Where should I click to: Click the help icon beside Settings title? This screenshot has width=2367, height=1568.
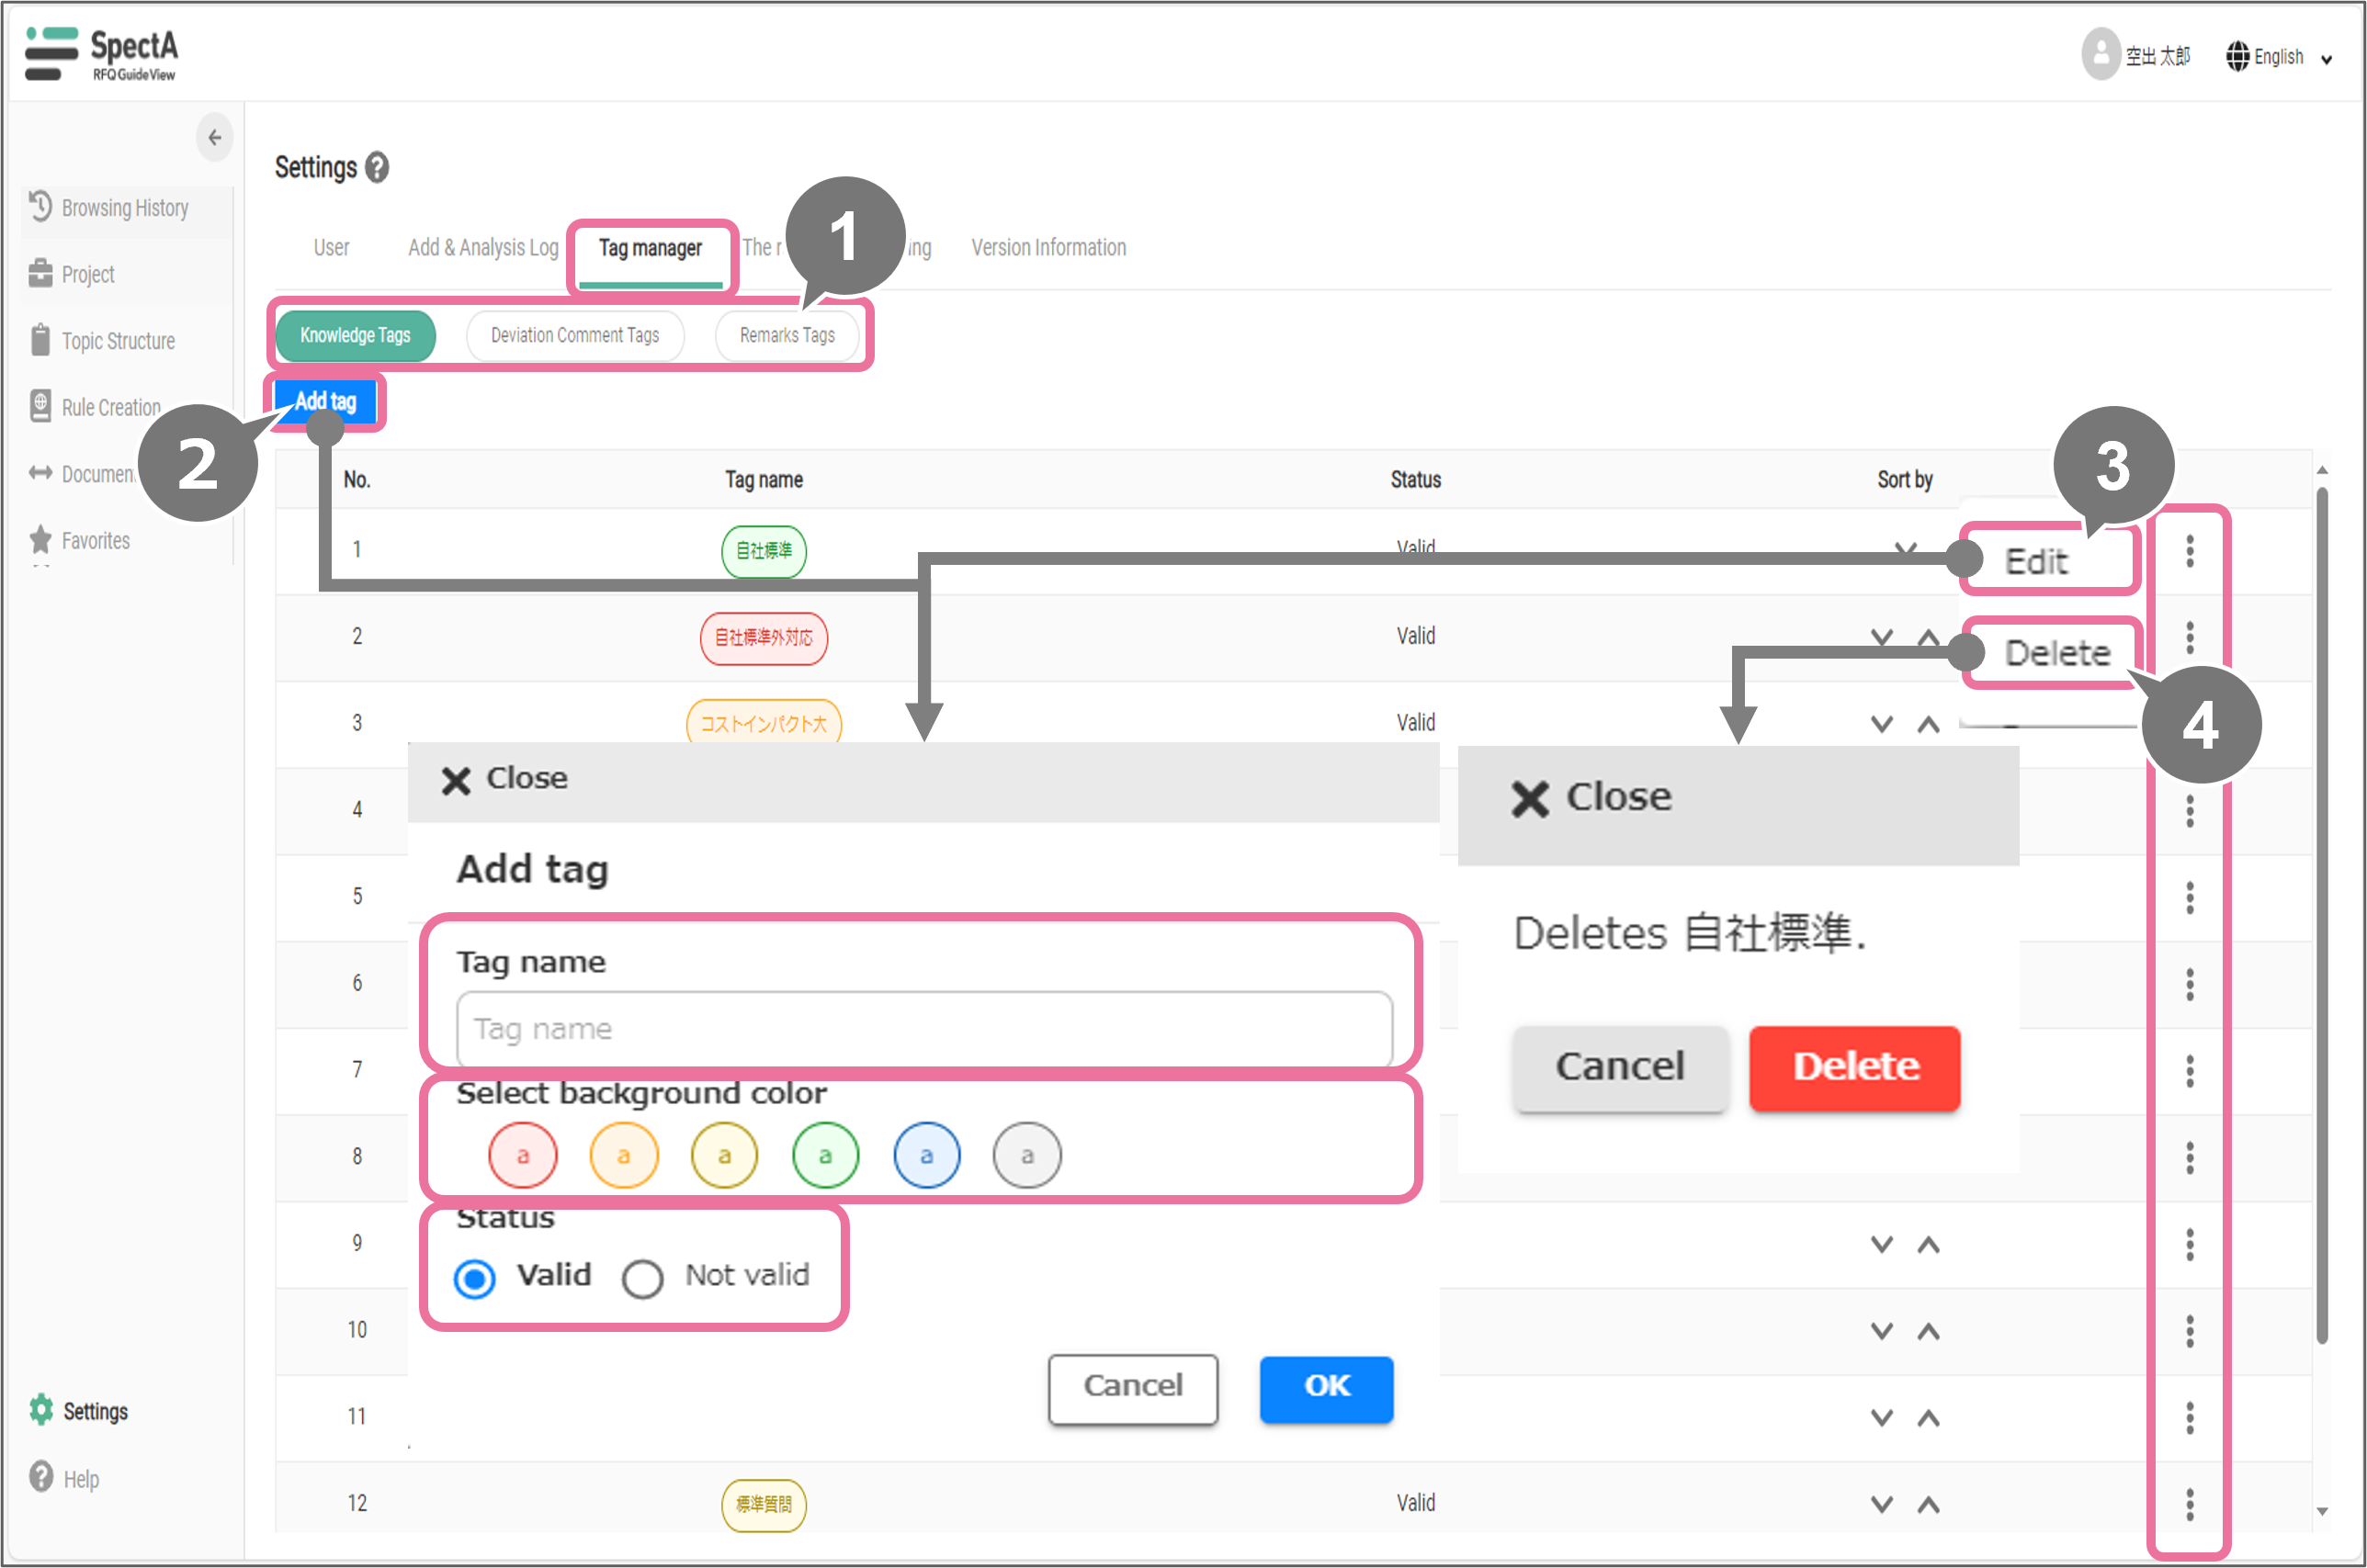pyautogui.click(x=377, y=167)
